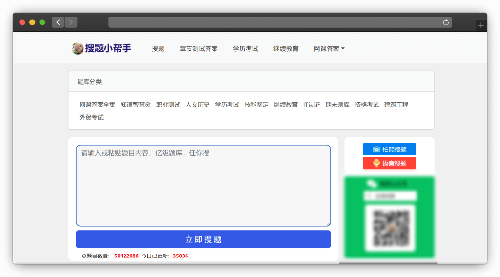Expand the 网课答案 dropdown menu
Screen dimensions: 500x277
329,49
